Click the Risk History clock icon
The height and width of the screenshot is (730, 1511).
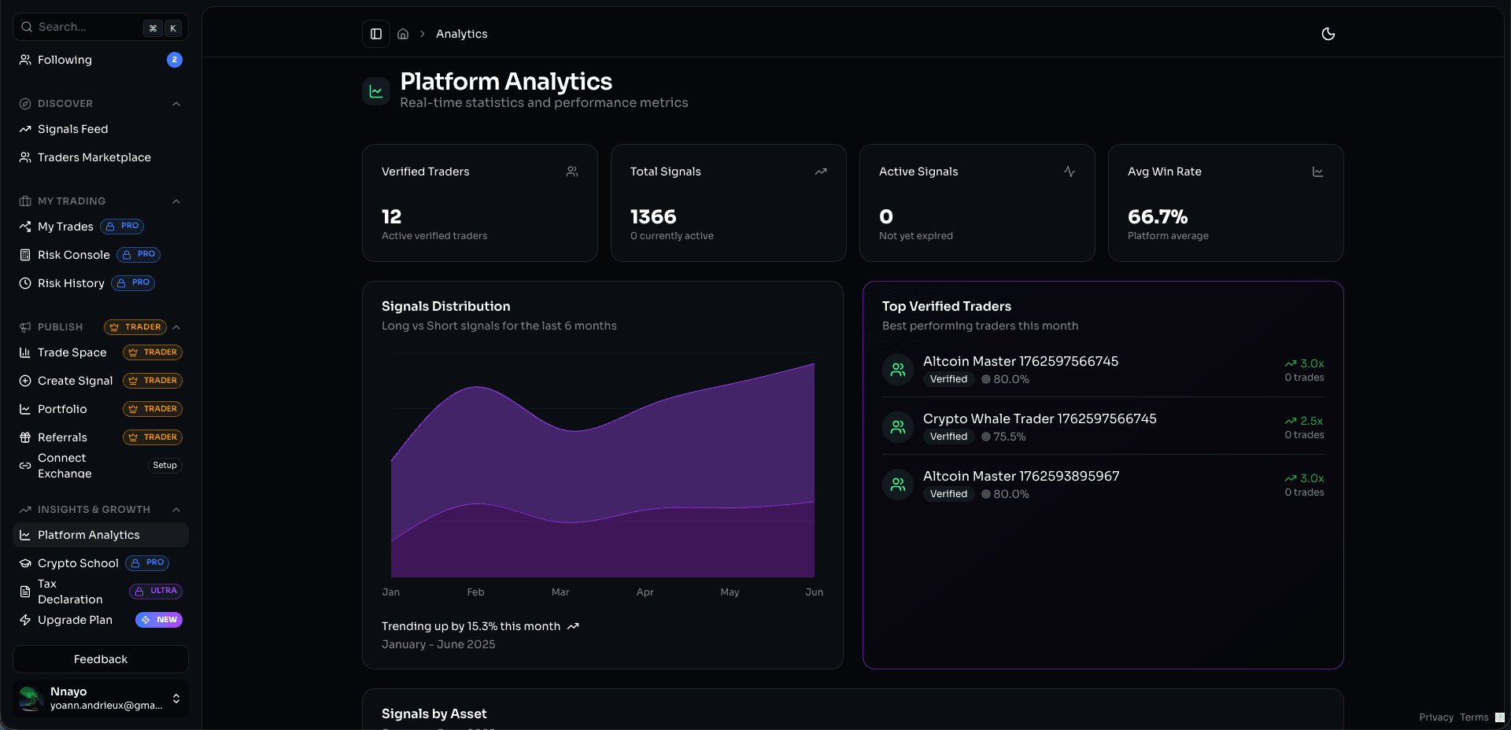point(25,283)
